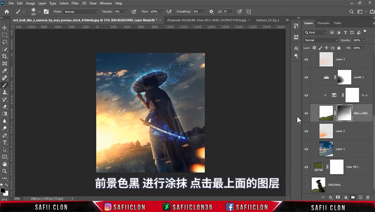
Task: Select the Horizontal Type tool
Action: (x=4, y=143)
